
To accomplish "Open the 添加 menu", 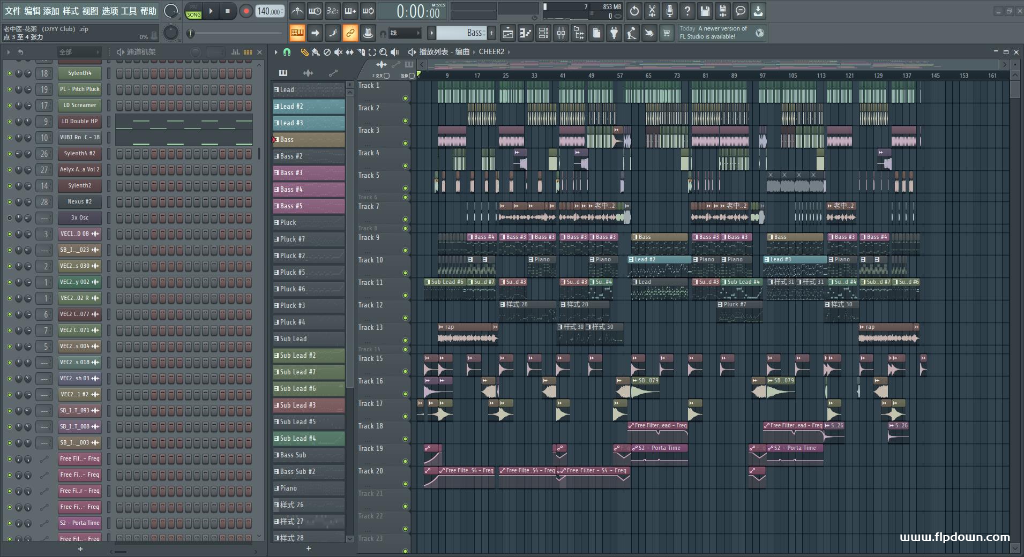I will click(x=51, y=11).
